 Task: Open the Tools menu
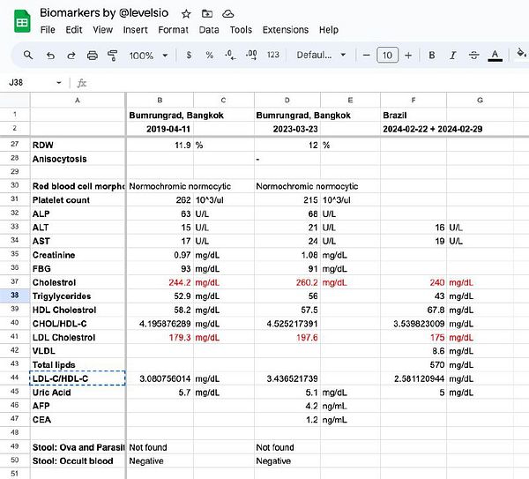[x=241, y=30]
